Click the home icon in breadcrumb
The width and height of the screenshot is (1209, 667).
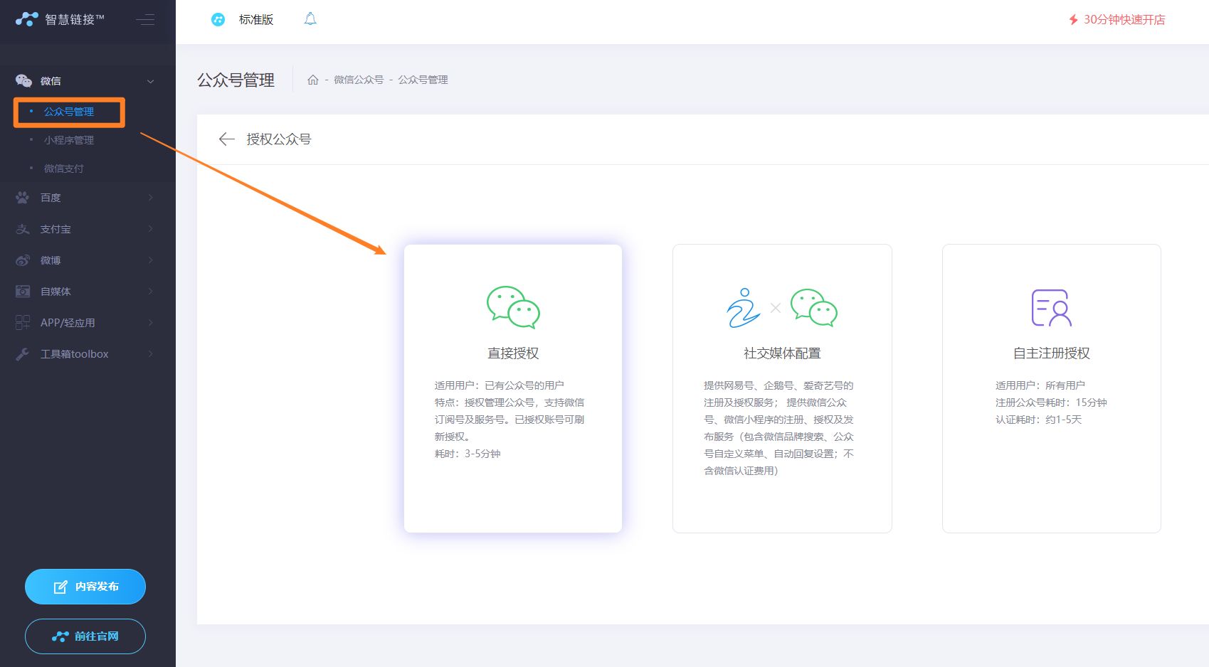[313, 80]
